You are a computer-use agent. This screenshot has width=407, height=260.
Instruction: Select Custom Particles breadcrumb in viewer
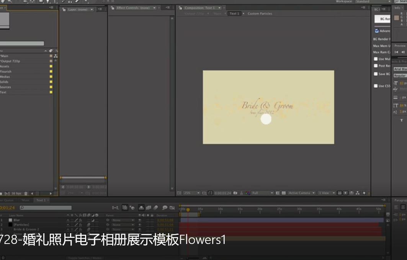260,13
